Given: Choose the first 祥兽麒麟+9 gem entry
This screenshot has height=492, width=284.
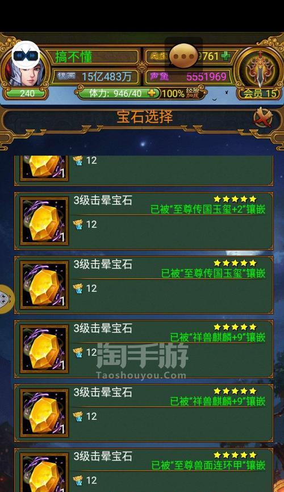Looking at the screenshot, I should pos(144,349).
